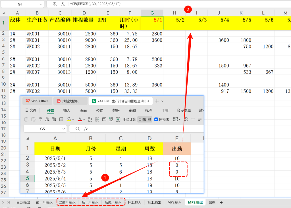The width and height of the screenshot is (291, 208).
Task: Click the paste values 123 clipboard icon
Action: click(x=26, y=119)
